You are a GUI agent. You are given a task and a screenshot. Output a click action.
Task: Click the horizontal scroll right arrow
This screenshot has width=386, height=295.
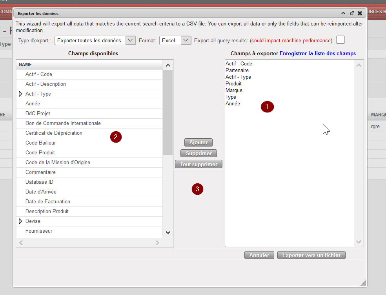point(157,243)
